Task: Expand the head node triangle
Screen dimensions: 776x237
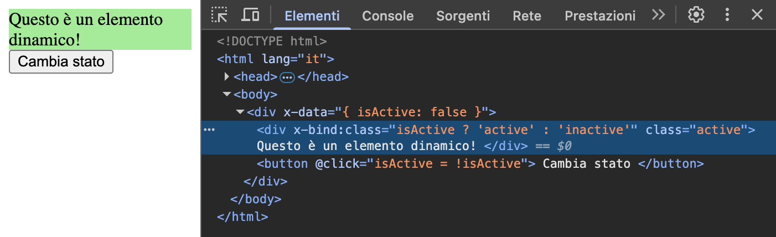Action: (227, 77)
